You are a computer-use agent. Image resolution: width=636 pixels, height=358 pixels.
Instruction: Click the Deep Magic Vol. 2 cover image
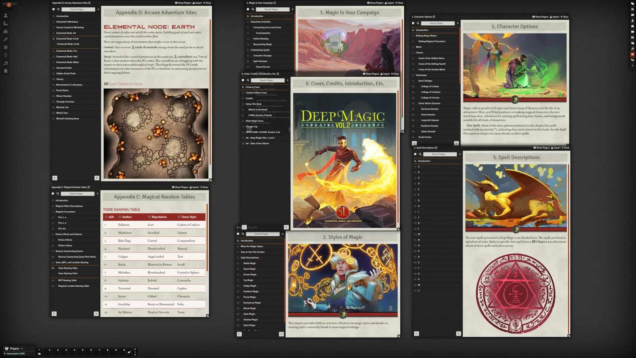pyautogui.click(x=344, y=160)
